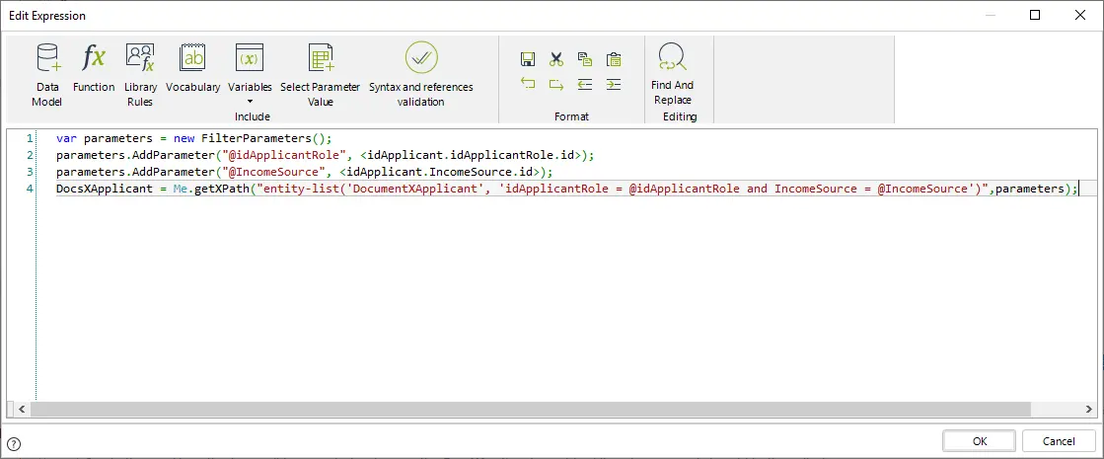Click Select Parameter Value
This screenshot has height=459, width=1104.
(320, 75)
